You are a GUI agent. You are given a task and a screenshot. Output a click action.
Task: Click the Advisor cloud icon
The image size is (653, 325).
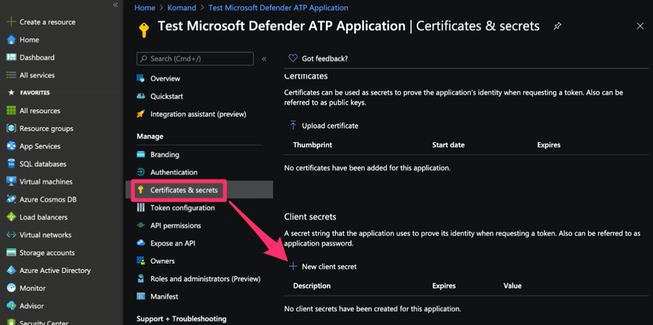pyautogui.click(x=11, y=306)
